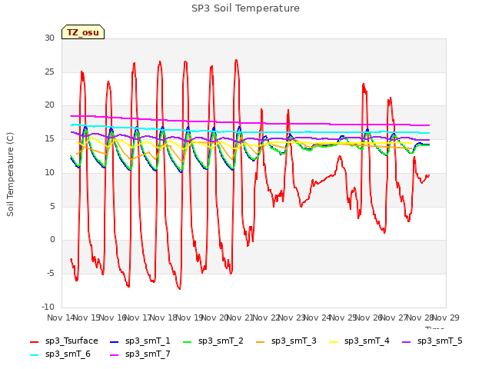
Task: Toggle sp3_smT_4 legend entry
Action: 359,341
